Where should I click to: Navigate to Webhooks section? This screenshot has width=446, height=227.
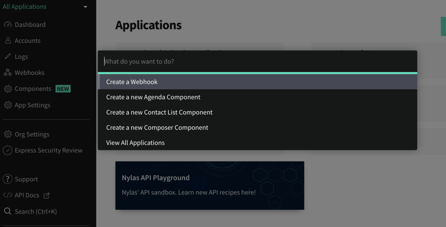(x=29, y=73)
